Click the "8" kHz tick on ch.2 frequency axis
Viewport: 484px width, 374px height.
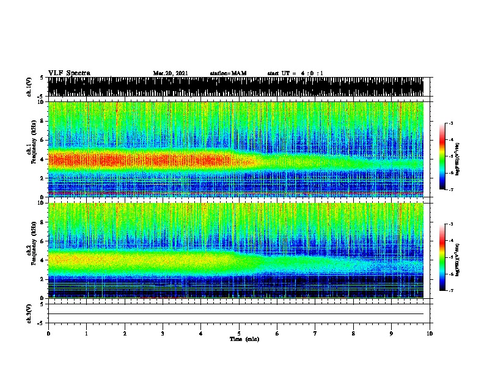(x=42, y=222)
